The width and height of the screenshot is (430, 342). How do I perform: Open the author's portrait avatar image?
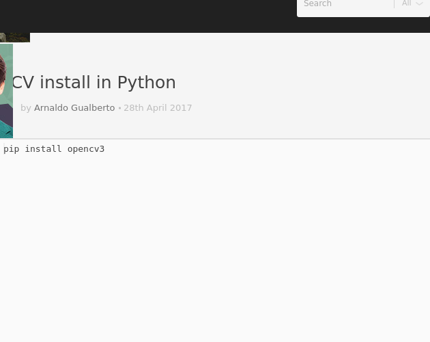[x=6, y=91]
